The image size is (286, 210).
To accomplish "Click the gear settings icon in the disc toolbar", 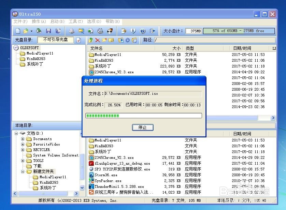I will (128, 40).
